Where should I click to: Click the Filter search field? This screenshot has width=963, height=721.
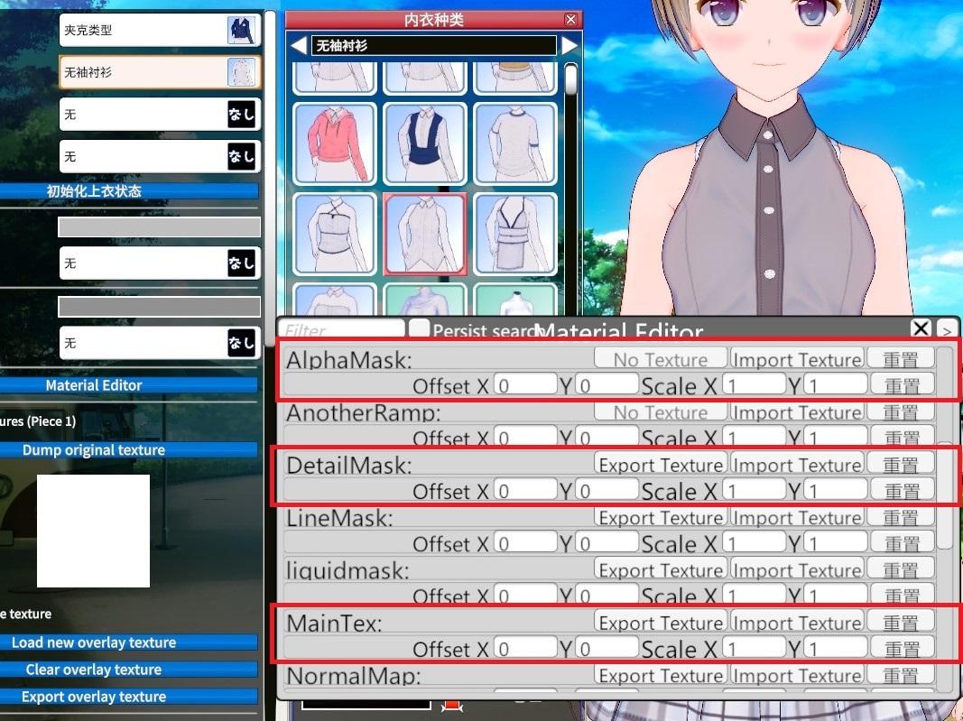(342, 331)
